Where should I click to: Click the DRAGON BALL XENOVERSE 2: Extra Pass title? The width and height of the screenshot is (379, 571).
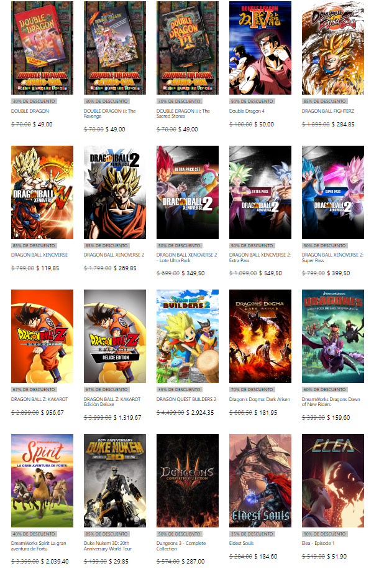(x=260, y=257)
